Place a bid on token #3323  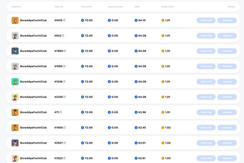[x=206, y=158]
